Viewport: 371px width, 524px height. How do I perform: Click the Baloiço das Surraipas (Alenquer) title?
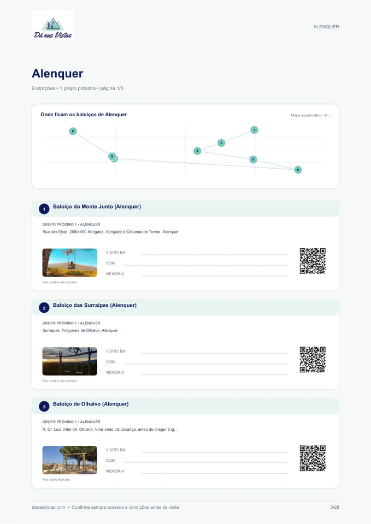point(95,305)
